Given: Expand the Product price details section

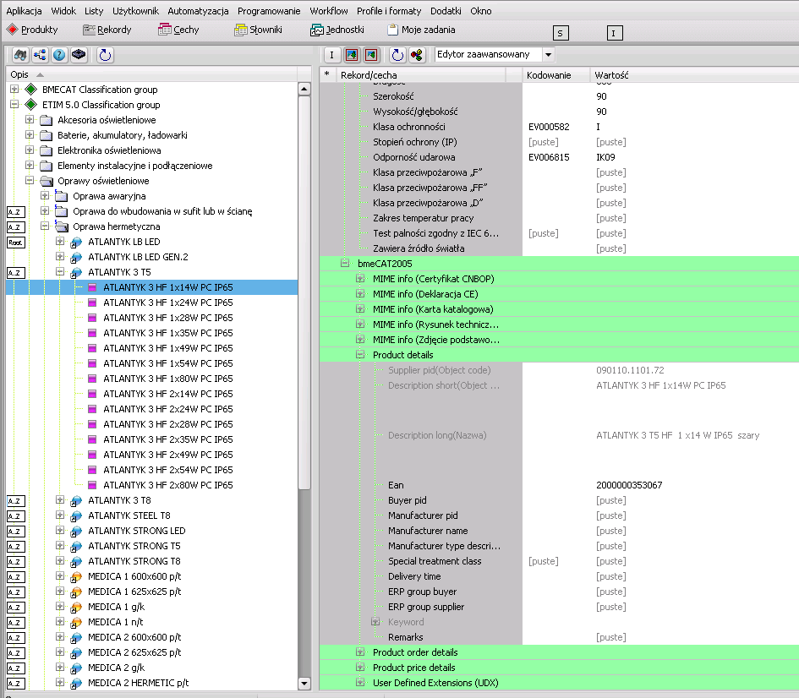Looking at the screenshot, I should coord(360,667).
